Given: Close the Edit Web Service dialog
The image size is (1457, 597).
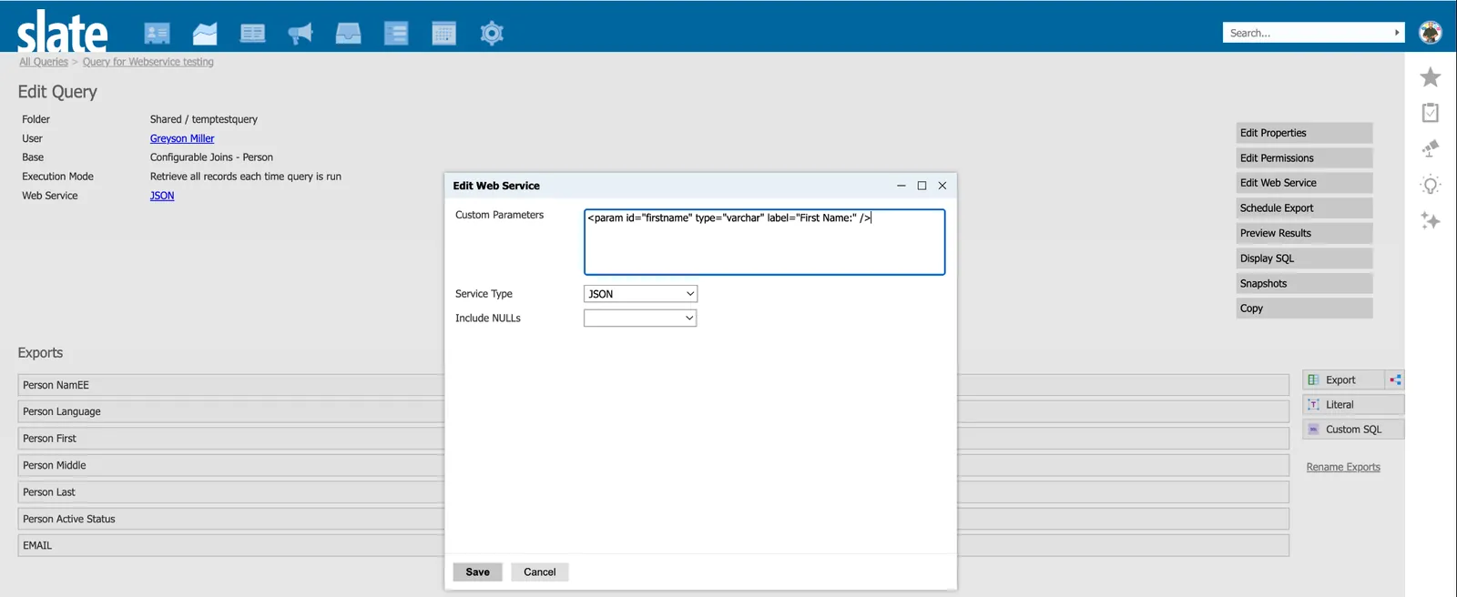Looking at the screenshot, I should click(942, 186).
